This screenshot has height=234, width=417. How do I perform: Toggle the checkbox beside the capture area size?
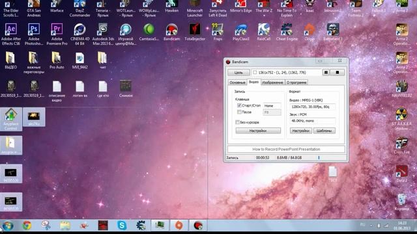255,72
